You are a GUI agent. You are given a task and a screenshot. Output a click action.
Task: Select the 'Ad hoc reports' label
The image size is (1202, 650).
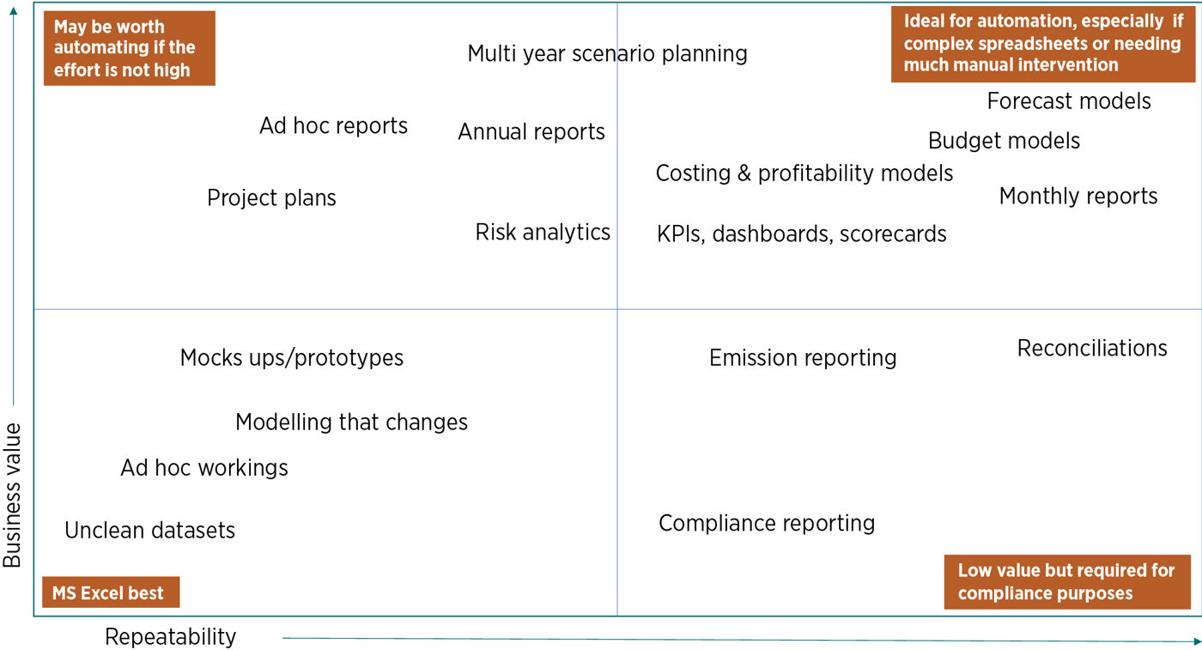(333, 126)
